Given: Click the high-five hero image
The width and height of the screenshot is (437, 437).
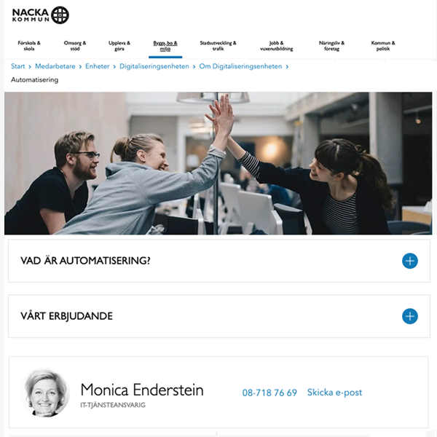Looking at the screenshot, I should 219,163.
